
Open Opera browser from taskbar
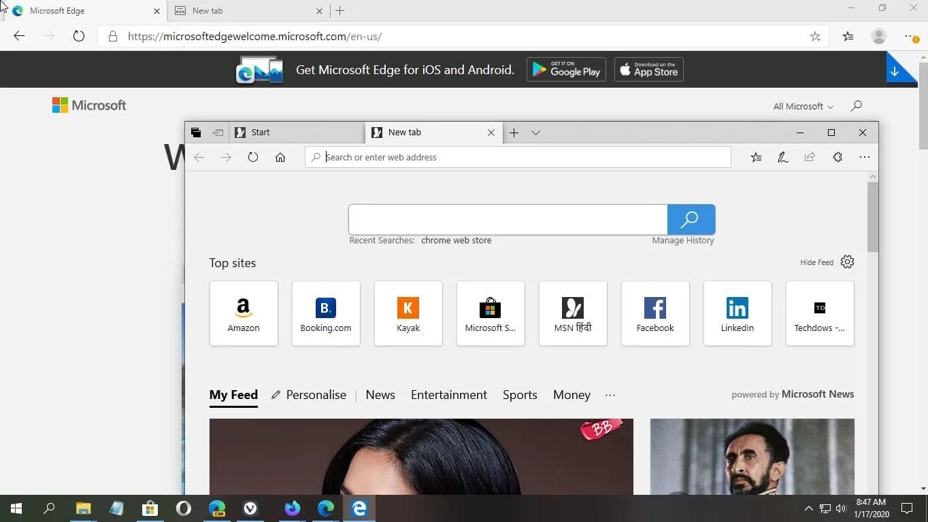coord(184,508)
